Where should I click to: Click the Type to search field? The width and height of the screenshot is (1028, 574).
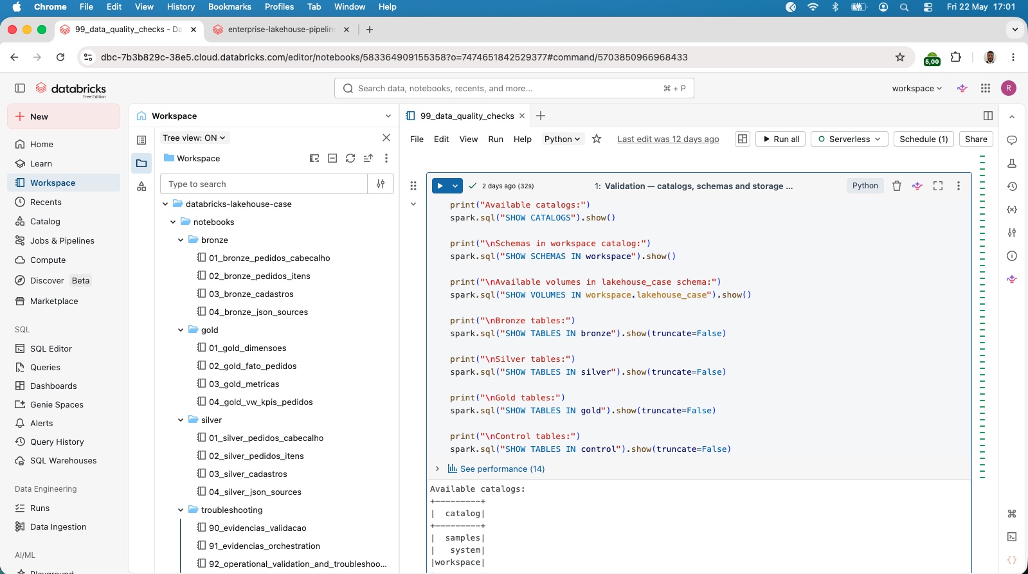(x=264, y=184)
